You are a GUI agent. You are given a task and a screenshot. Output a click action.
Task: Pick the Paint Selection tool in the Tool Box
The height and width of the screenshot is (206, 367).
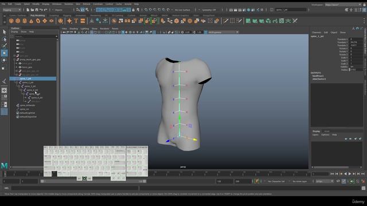tap(4, 46)
